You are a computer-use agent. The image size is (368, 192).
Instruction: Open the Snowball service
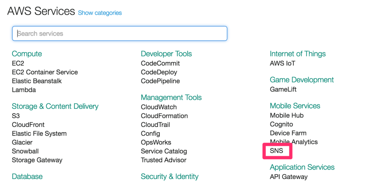pos(26,151)
